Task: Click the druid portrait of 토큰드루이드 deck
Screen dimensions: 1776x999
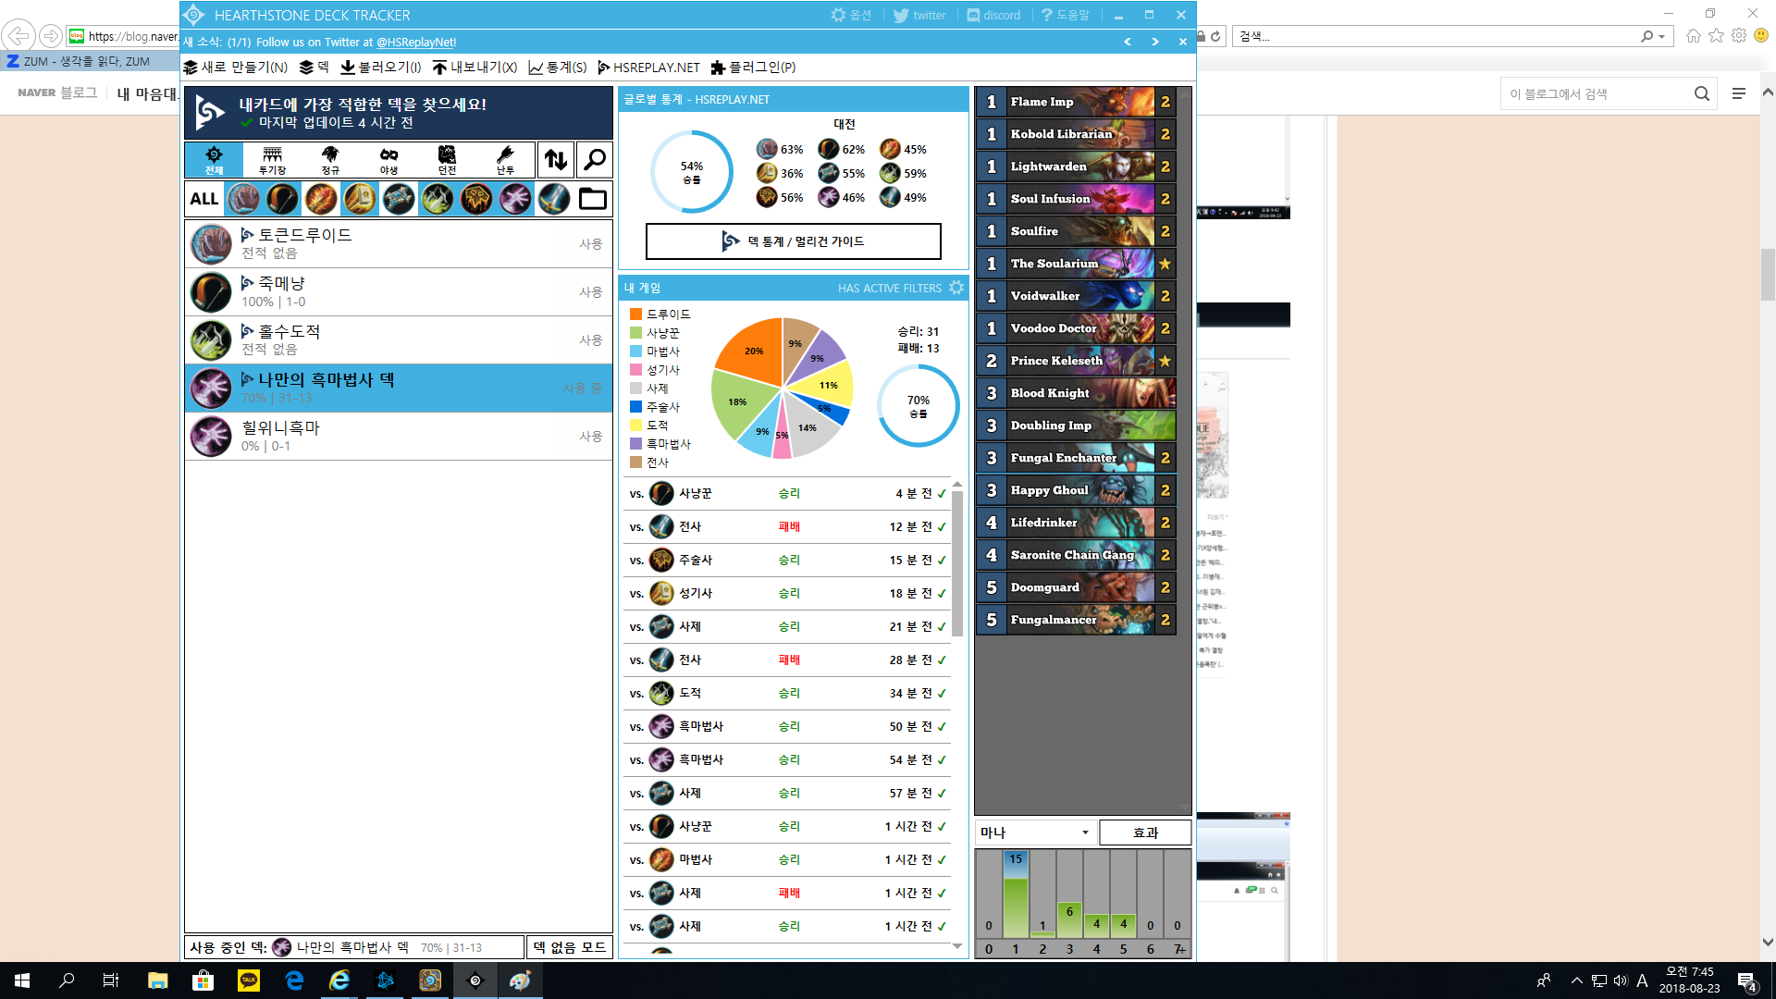Action: click(x=211, y=244)
